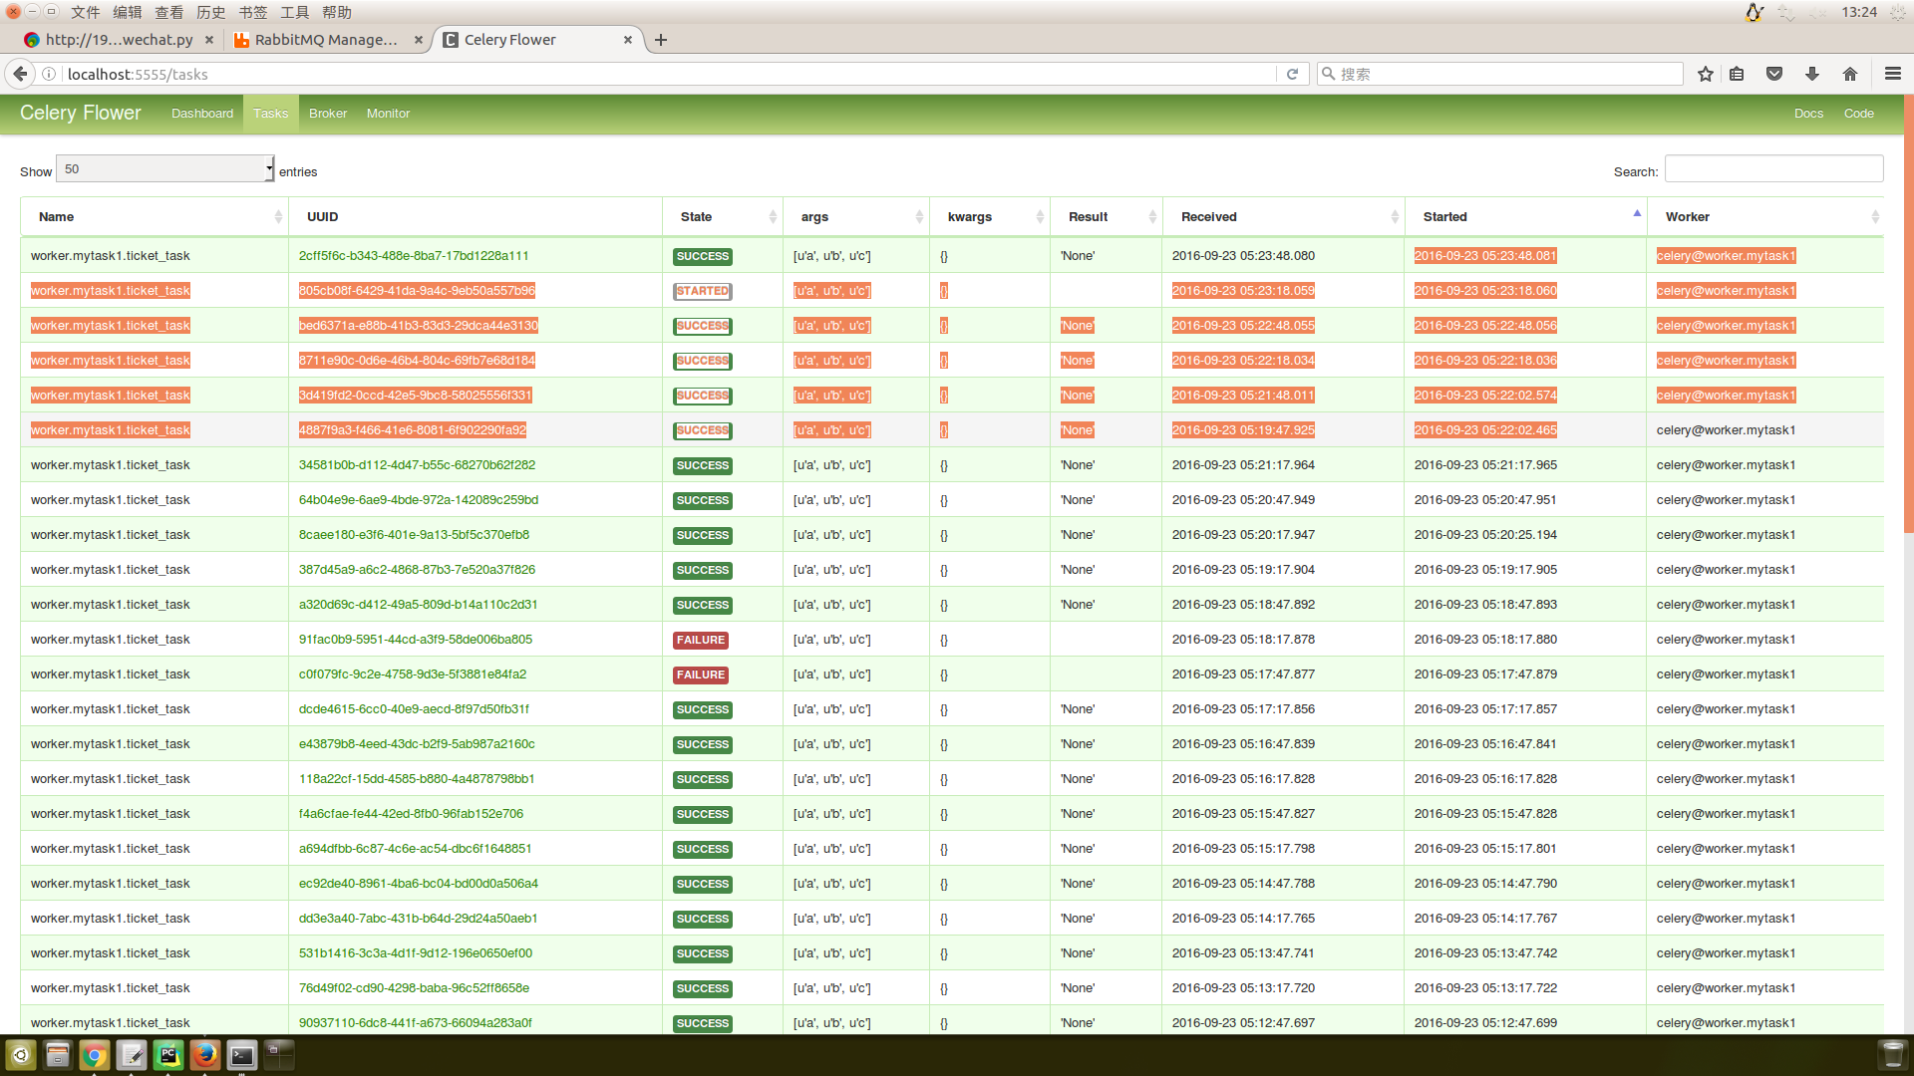Click the localhost:5555/tasks address bar

pos(668,74)
